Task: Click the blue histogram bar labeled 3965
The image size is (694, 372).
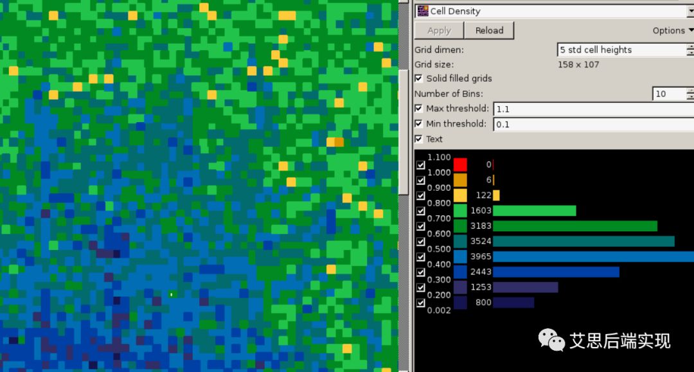Action: 591,256
